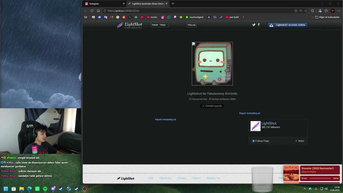Reload the page with the refresh icon
The width and height of the screenshot is (343, 193).
(x=92, y=11)
